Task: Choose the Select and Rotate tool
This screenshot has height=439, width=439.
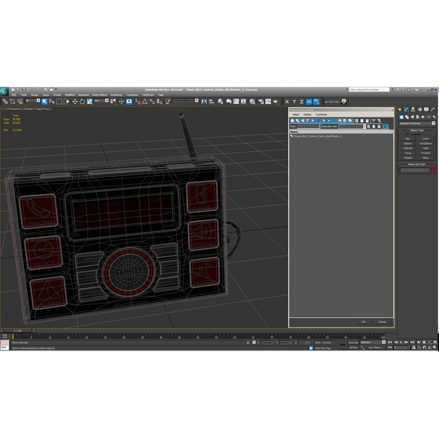Action: click(82, 101)
